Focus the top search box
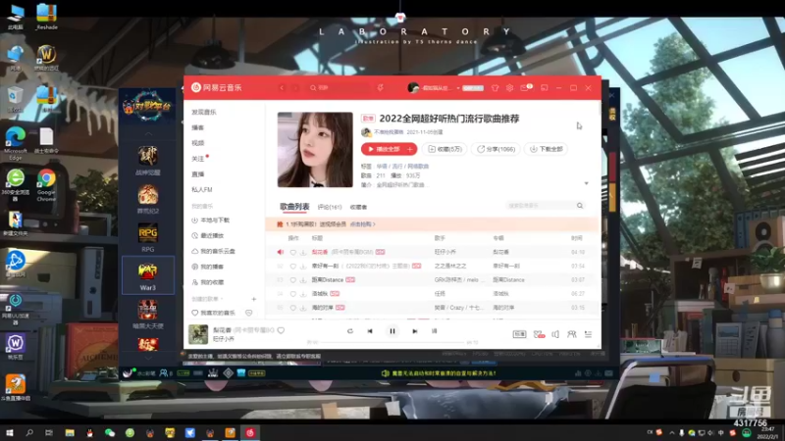The width and height of the screenshot is (785, 441). pos(339,87)
